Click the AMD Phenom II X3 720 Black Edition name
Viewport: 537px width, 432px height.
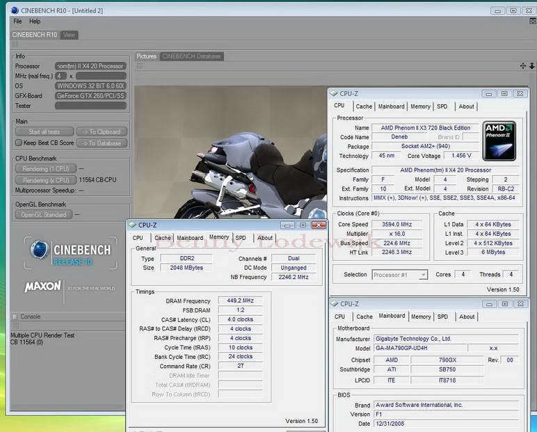tap(425, 128)
